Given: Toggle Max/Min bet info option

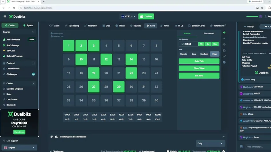Looking at the screenshot, I should [57, 36].
